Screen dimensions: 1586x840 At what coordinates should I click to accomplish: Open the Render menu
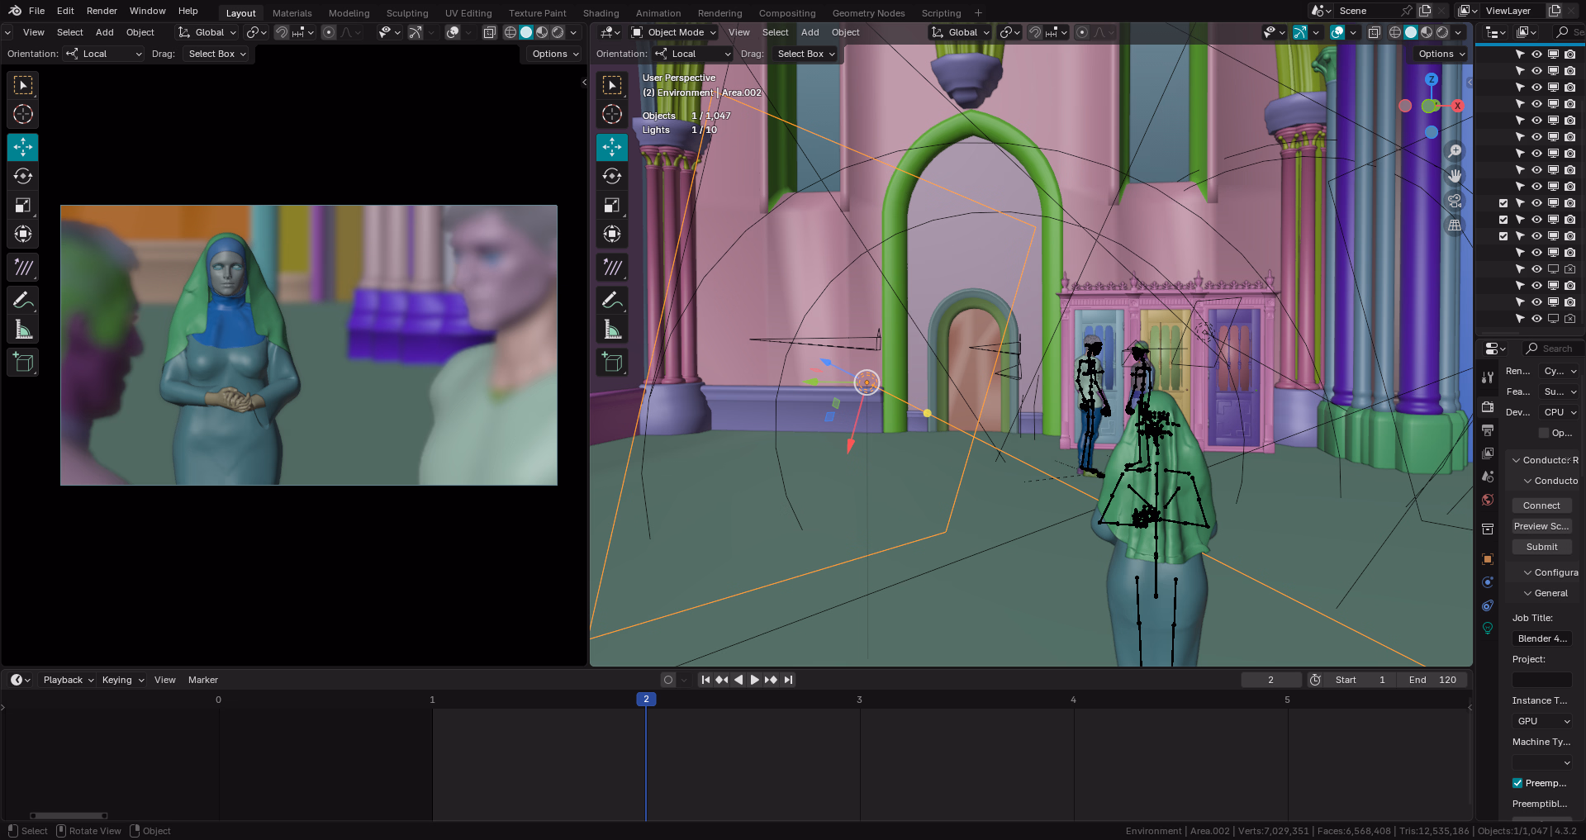[102, 11]
